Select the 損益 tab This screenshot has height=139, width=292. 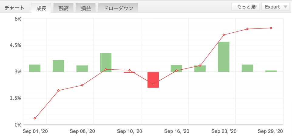(x=86, y=8)
